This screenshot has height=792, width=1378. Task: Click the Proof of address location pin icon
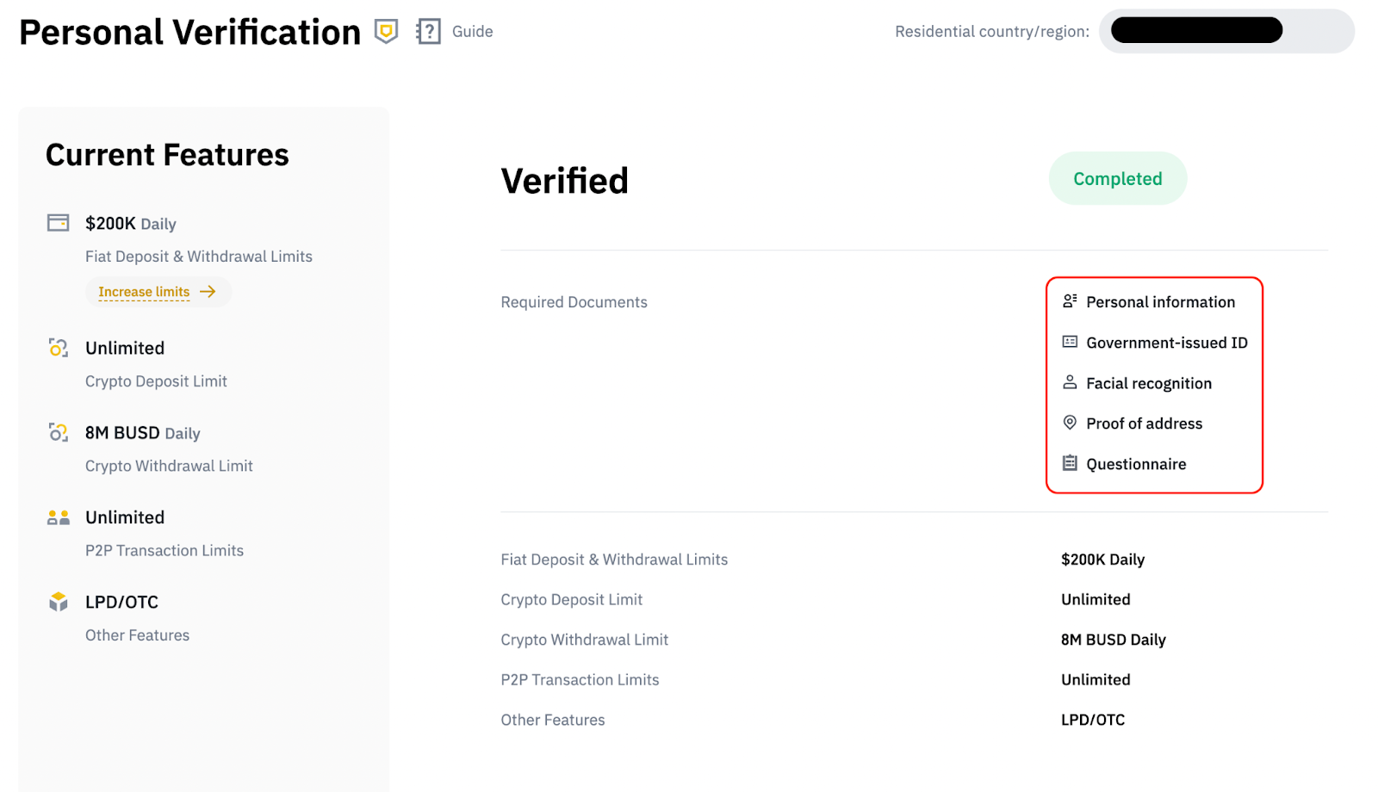coord(1069,422)
